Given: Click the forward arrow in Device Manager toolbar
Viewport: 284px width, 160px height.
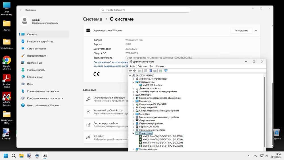Looking at the screenshot, I should click(x=134, y=71).
